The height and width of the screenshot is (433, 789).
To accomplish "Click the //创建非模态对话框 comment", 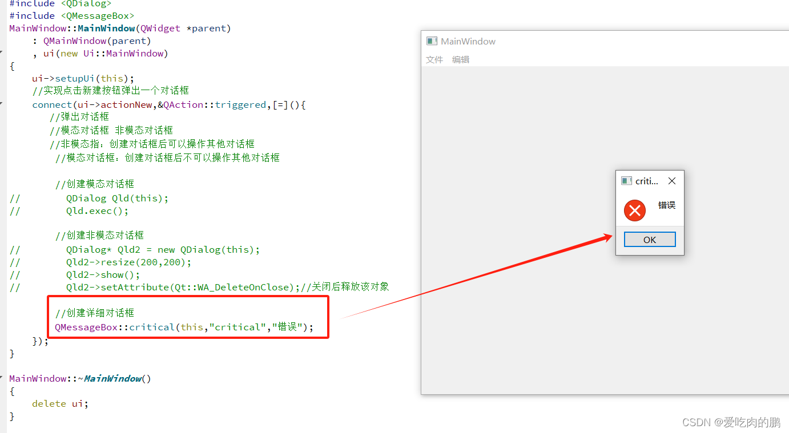I will 99,235.
